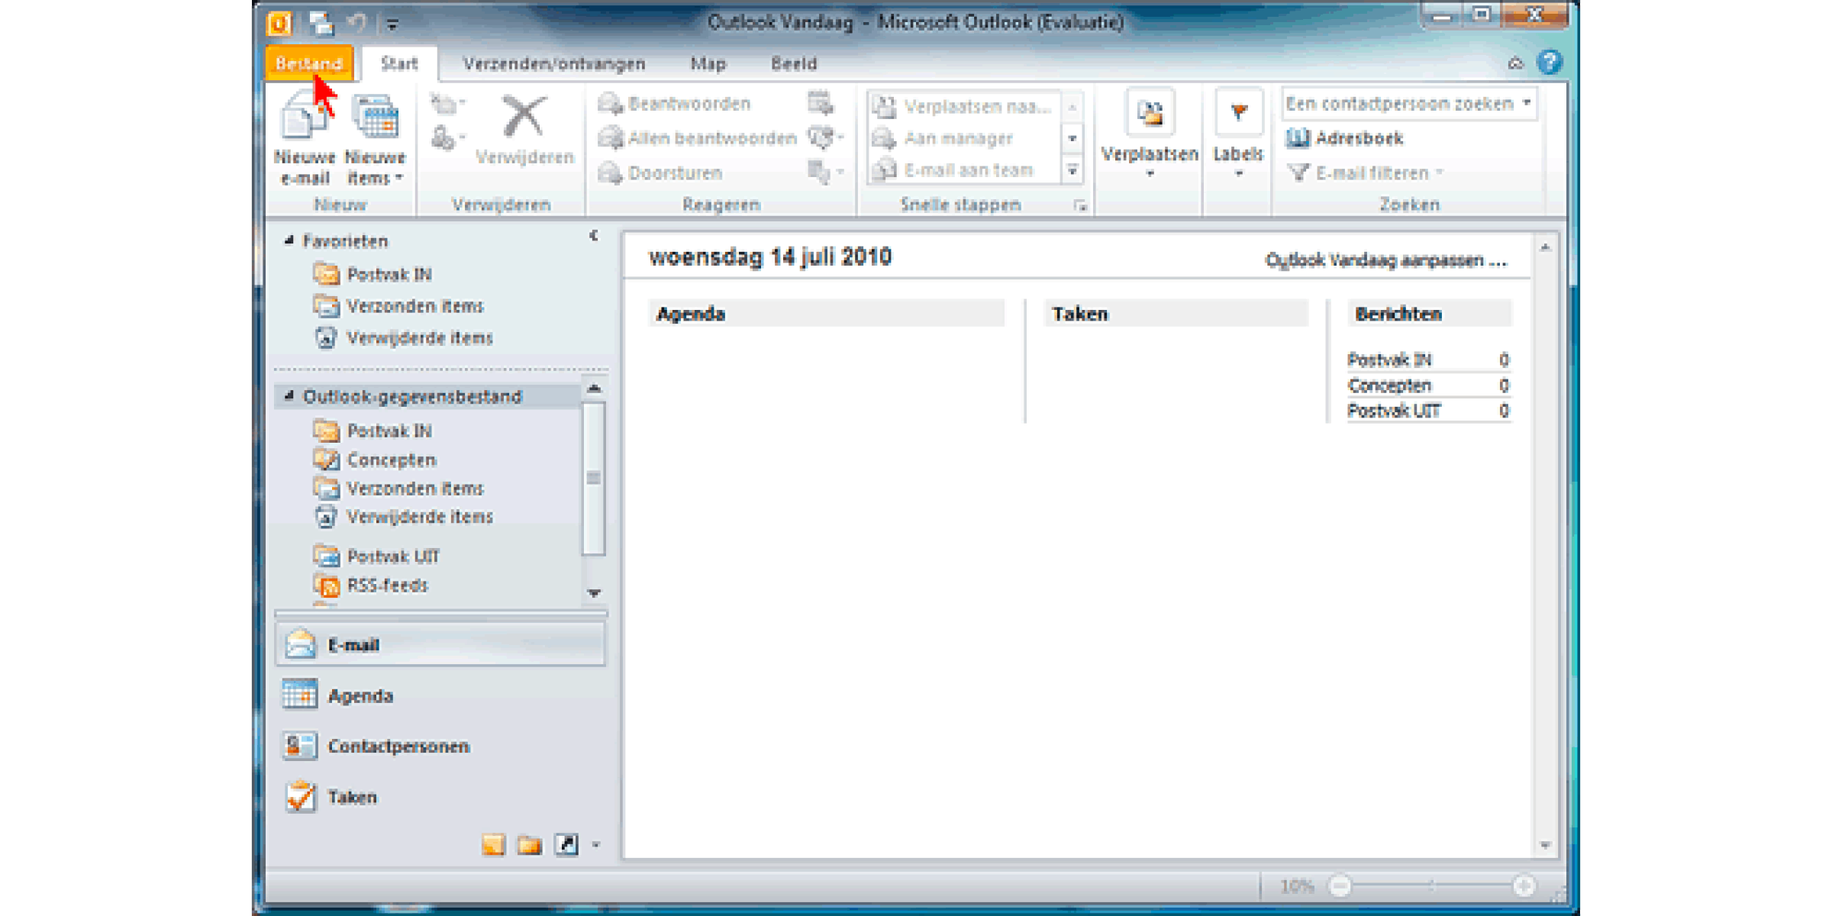Open the Verzenden/ontvangen tab
The height and width of the screenshot is (916, 1832).
(x=554, y=63)
